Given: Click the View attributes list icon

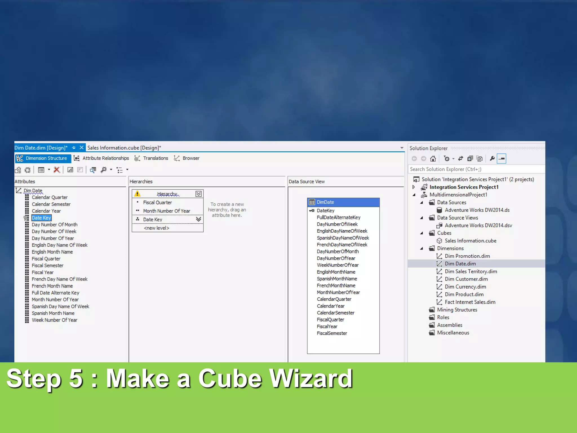Looking at the screenshot, I should [x=41, y=170].
